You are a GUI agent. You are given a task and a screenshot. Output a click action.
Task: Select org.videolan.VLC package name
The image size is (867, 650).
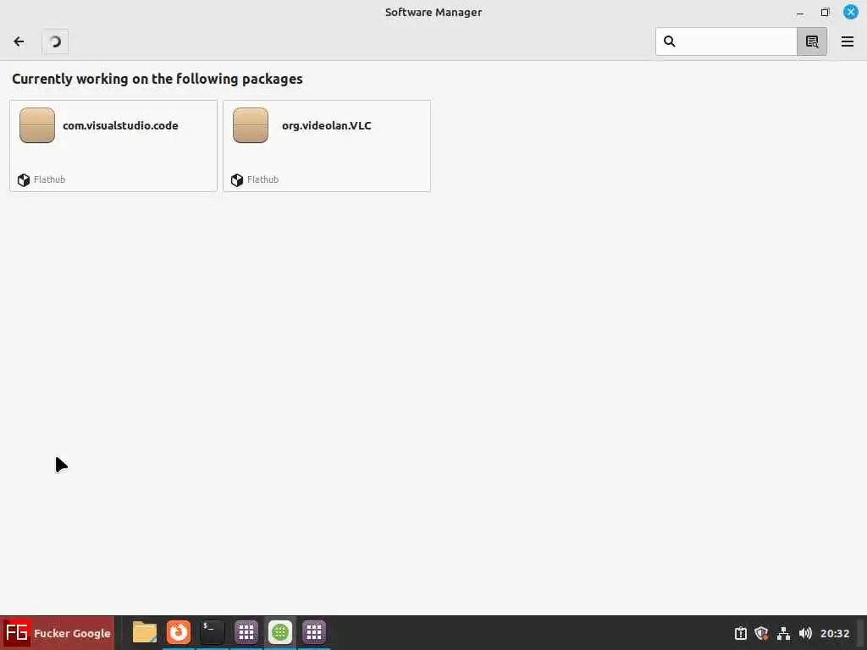[326, 125]
